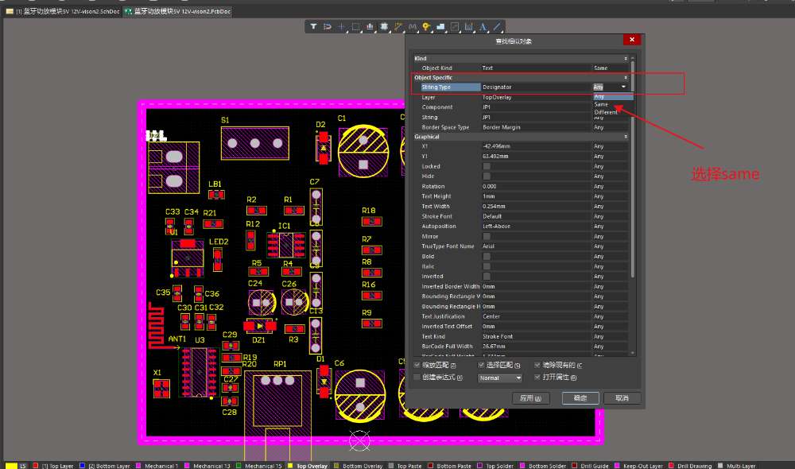Check the Locked property checkbox
The image size is (795, 469).
487,166
